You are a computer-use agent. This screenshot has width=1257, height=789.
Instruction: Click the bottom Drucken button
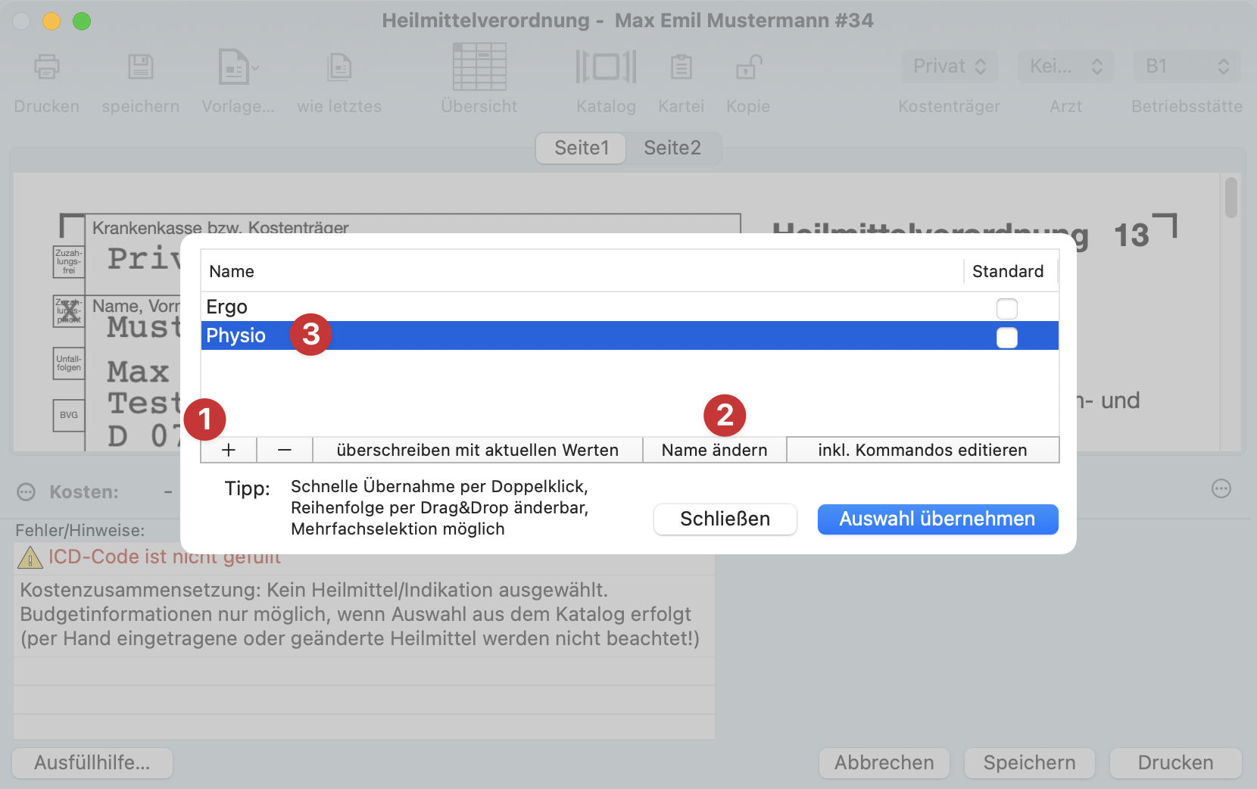click(1176, 762)
